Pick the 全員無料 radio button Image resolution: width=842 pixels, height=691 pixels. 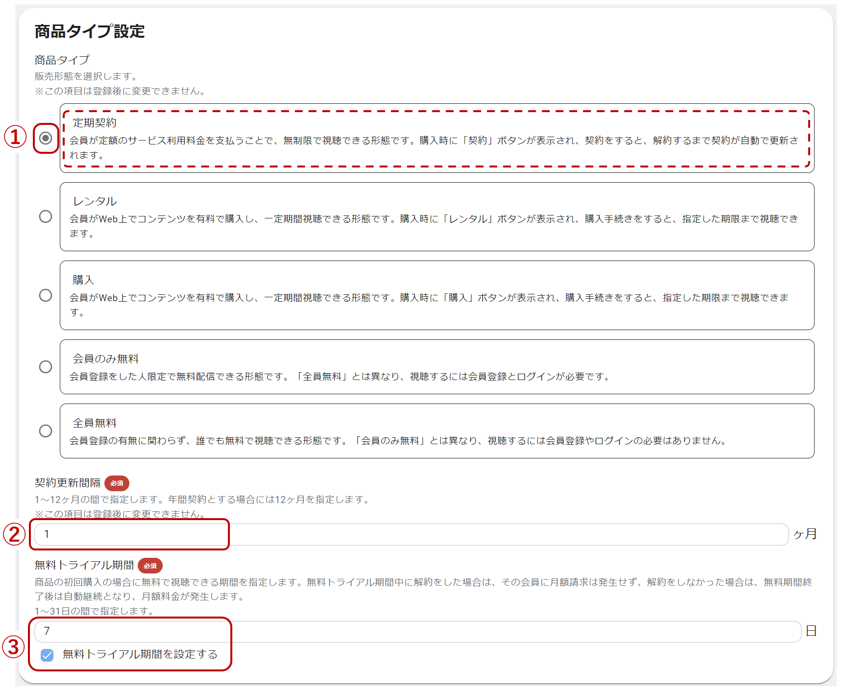[46, 431]
